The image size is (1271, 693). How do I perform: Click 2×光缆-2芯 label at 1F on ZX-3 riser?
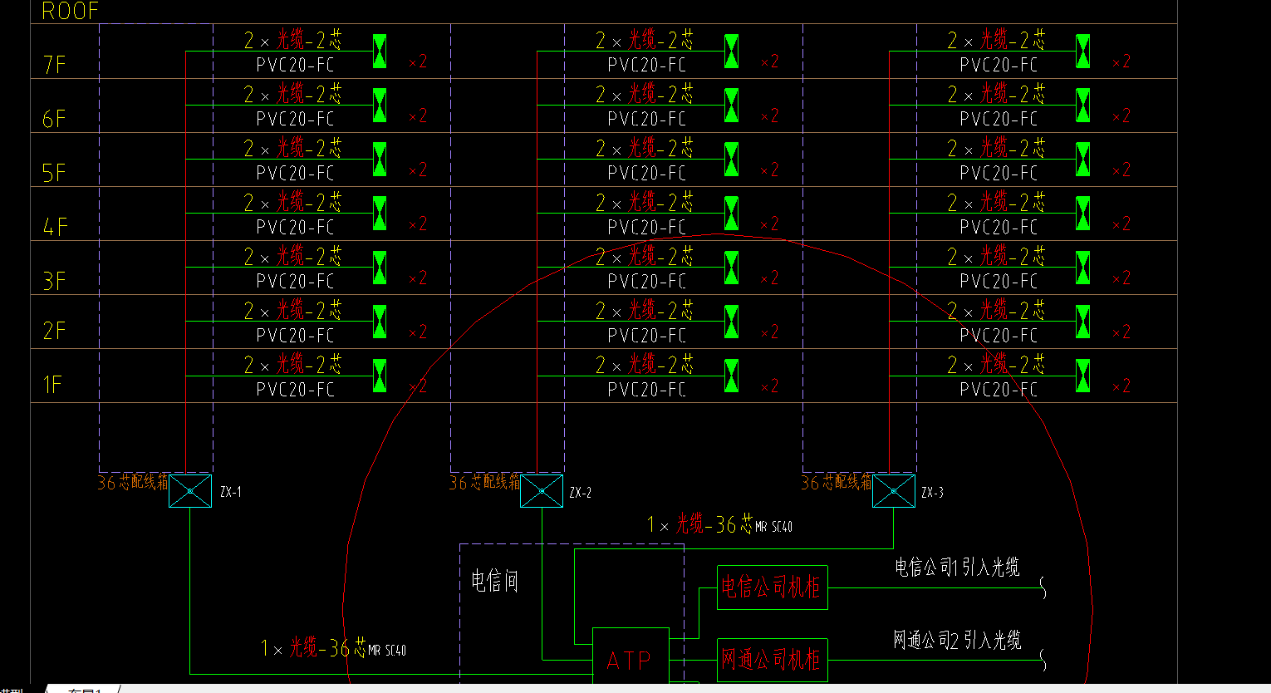[x=996, y=364]
